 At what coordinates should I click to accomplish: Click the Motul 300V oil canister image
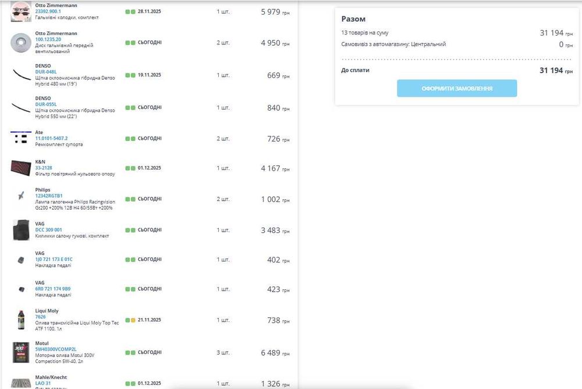pos(21,352)
